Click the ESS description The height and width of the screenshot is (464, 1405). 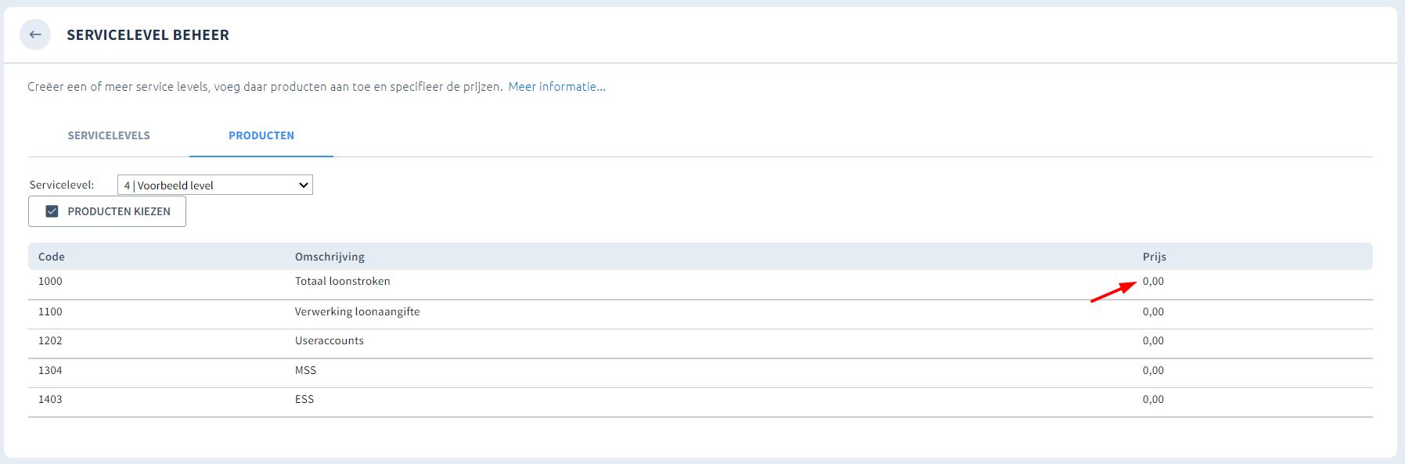pyautogui.click(x=304, y=399)
